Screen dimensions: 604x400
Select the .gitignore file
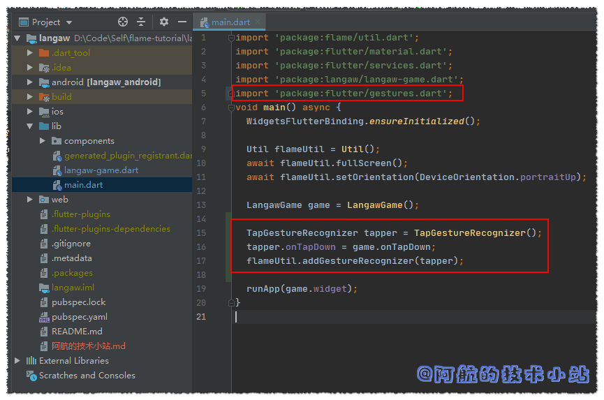point(71,244)
